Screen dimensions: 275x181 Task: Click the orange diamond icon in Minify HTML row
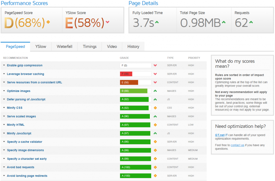(155, 125)
